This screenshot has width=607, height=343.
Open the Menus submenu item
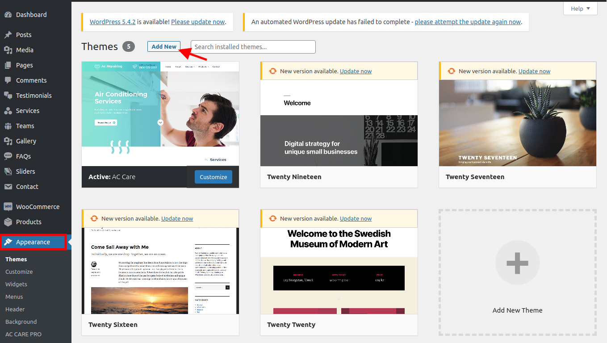pos(14,297)
